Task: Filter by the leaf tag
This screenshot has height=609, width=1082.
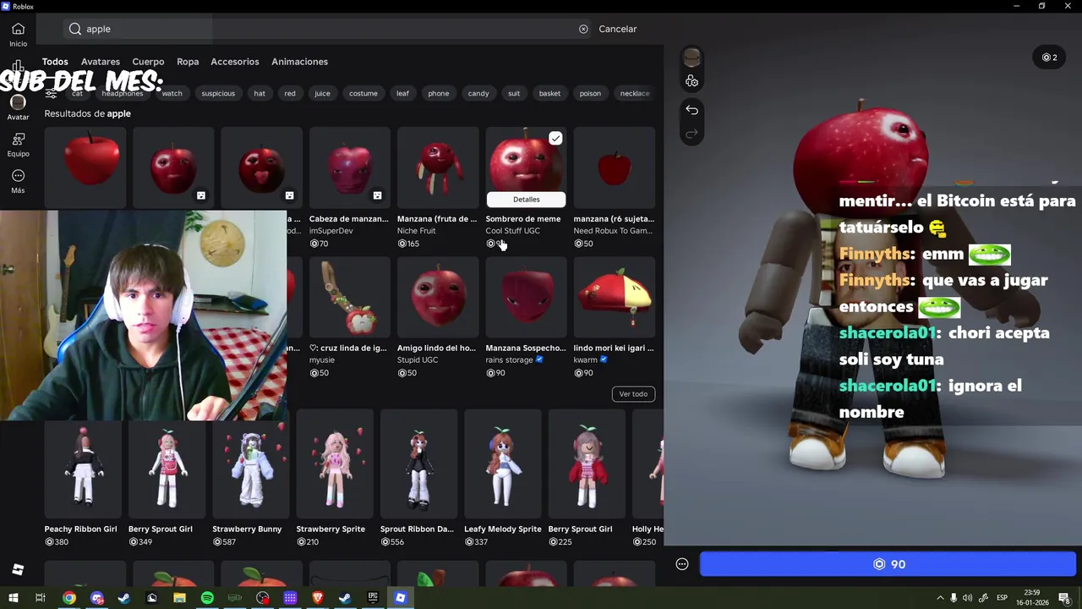Action: tap(402, 93)
